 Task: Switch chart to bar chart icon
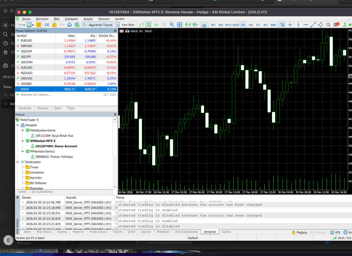pyautogui.click(x=142, y=25)
